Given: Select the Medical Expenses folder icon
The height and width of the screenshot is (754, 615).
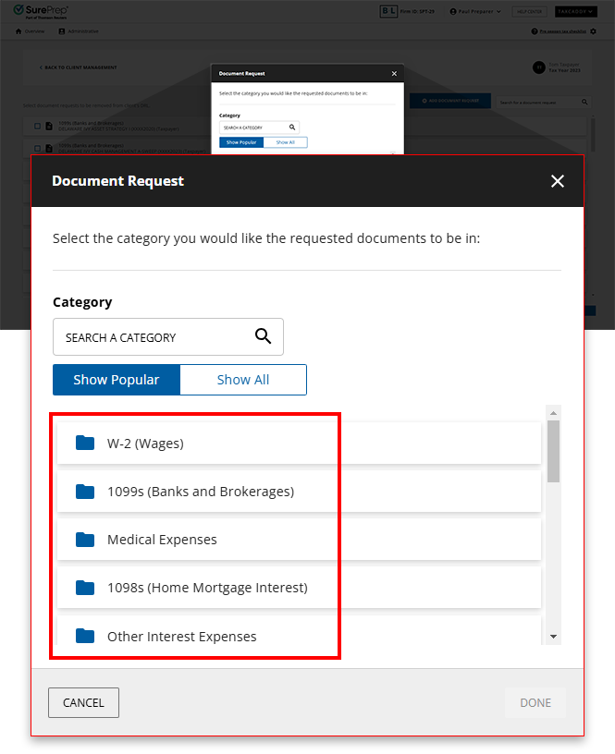Looking at the screenshot, I should (84, 540).
